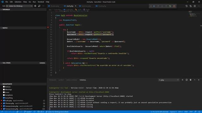Click Step Out in the debug toolbar
This screenshot has height=113, width=202.
point(166,6)
